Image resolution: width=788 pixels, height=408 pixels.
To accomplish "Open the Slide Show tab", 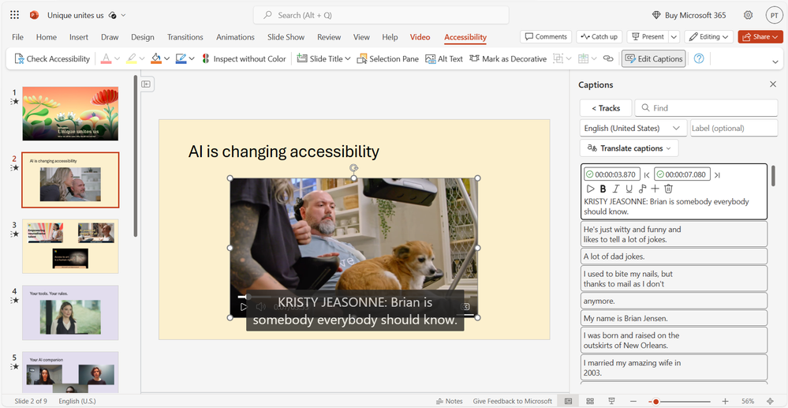I will coord(286,37).
